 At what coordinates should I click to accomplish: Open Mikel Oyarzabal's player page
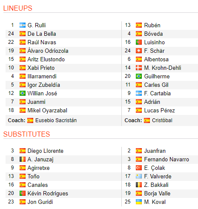pos(47,111)
